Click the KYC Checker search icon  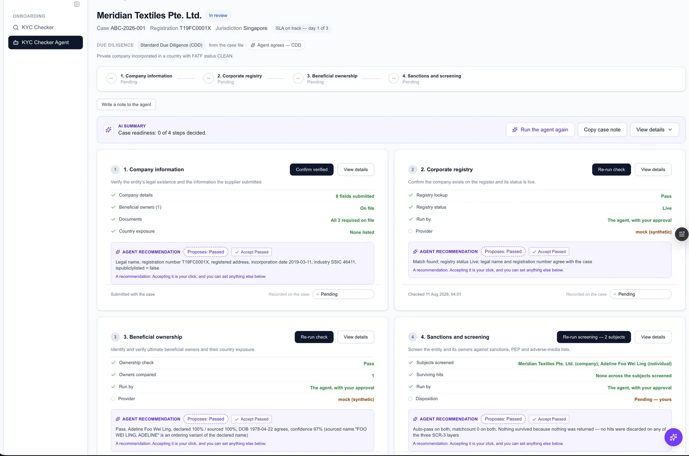16,28
